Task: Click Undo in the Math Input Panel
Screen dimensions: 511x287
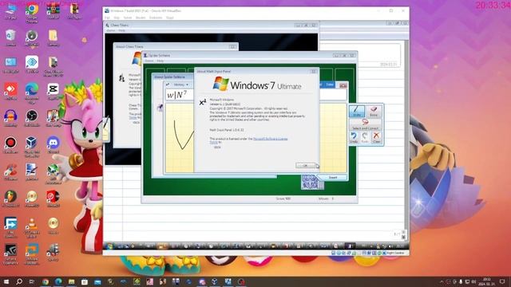Action: (354, 138)
